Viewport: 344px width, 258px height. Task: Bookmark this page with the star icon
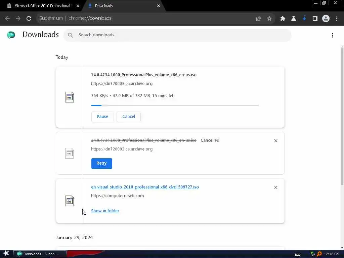coord(269,19)
